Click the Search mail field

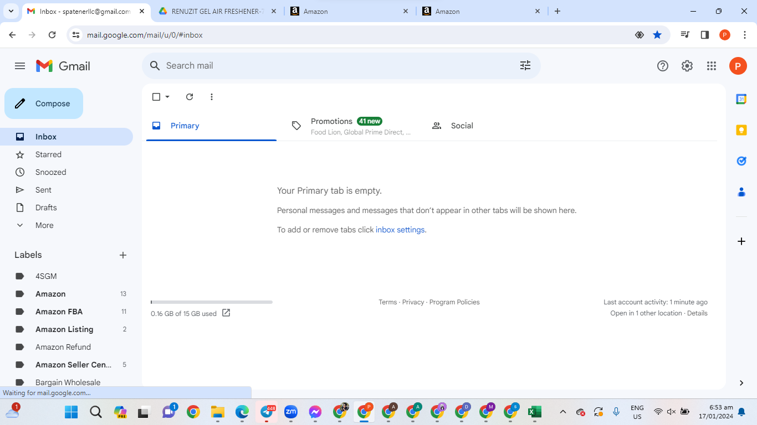(341, 66)
